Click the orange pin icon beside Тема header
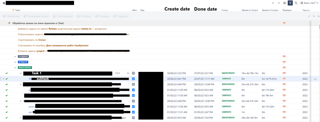 coord(13,10)
